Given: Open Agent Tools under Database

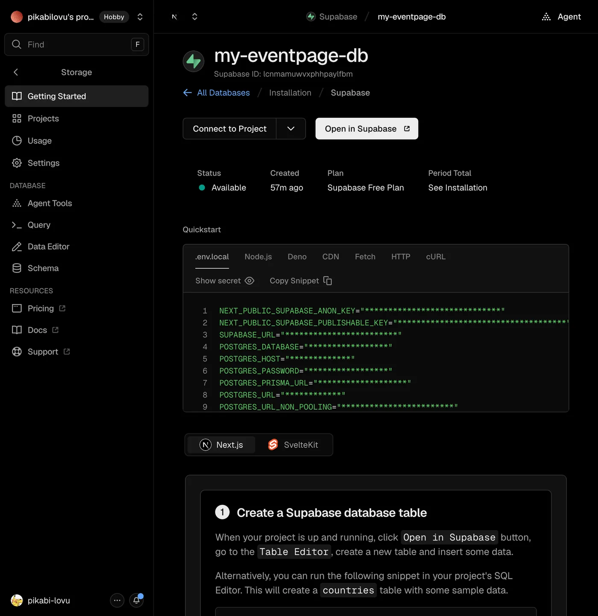Looking at the screenshot, I should [76, 203].
